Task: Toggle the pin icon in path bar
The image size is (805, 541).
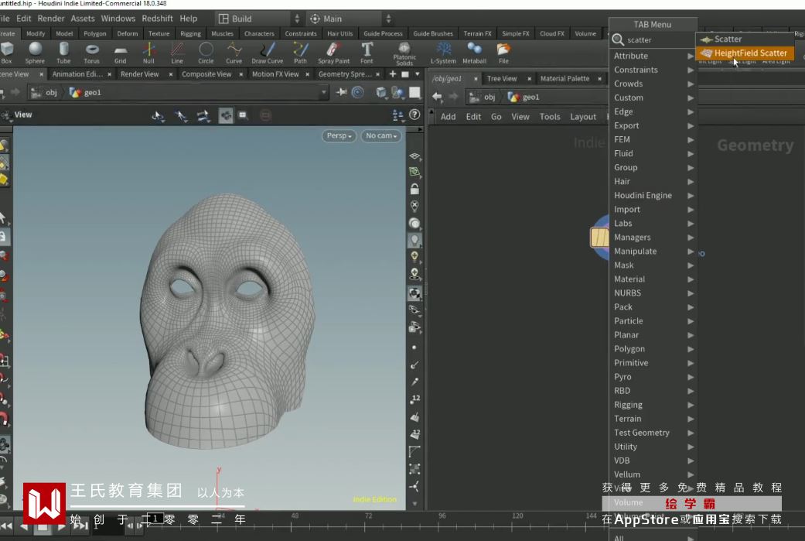Action: click(342, 92)
